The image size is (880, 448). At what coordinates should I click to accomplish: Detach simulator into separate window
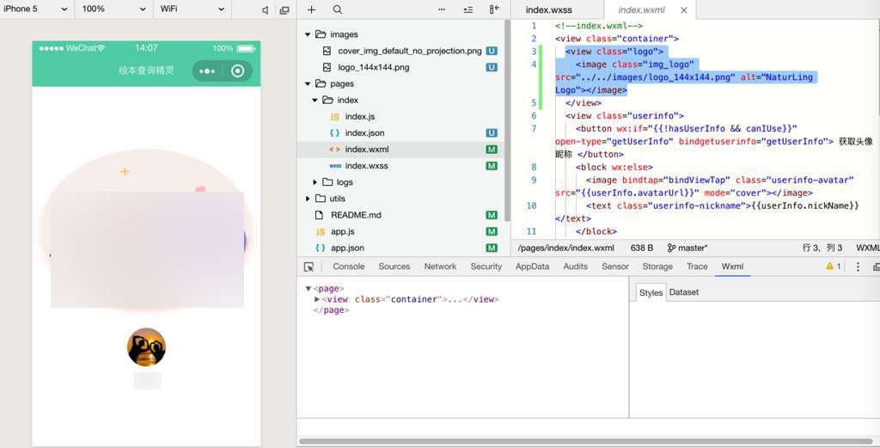point(284,9)
